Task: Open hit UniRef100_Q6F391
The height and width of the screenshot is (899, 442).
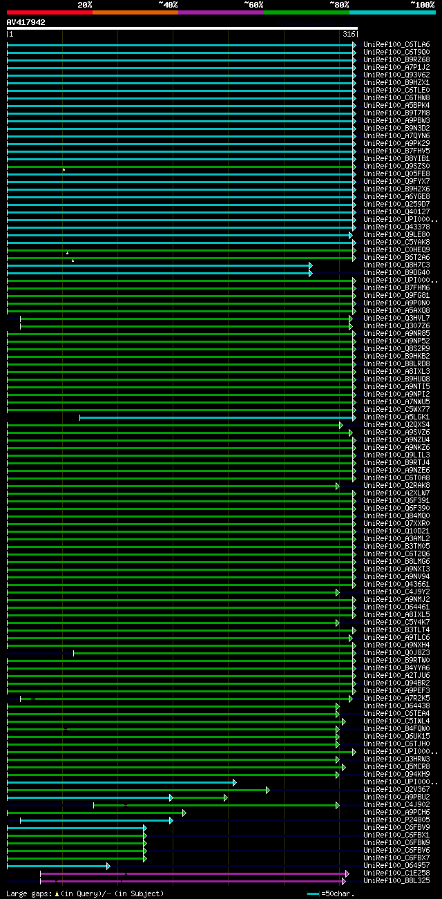Action: 396,500
